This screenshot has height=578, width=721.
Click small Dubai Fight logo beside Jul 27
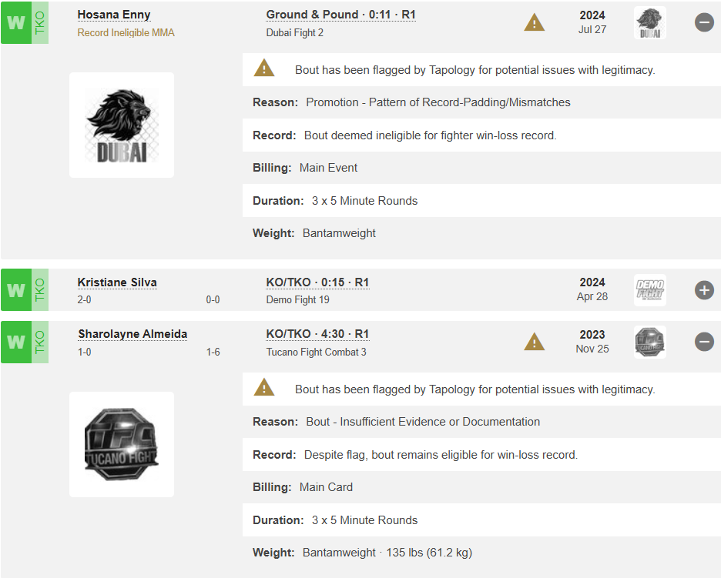(649, 22)
